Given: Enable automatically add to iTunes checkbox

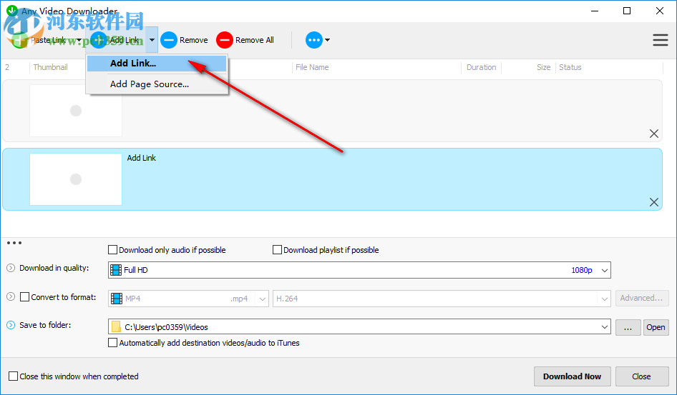Looking at the screenshot, I should pyautogui.click(x=112, y=343).
